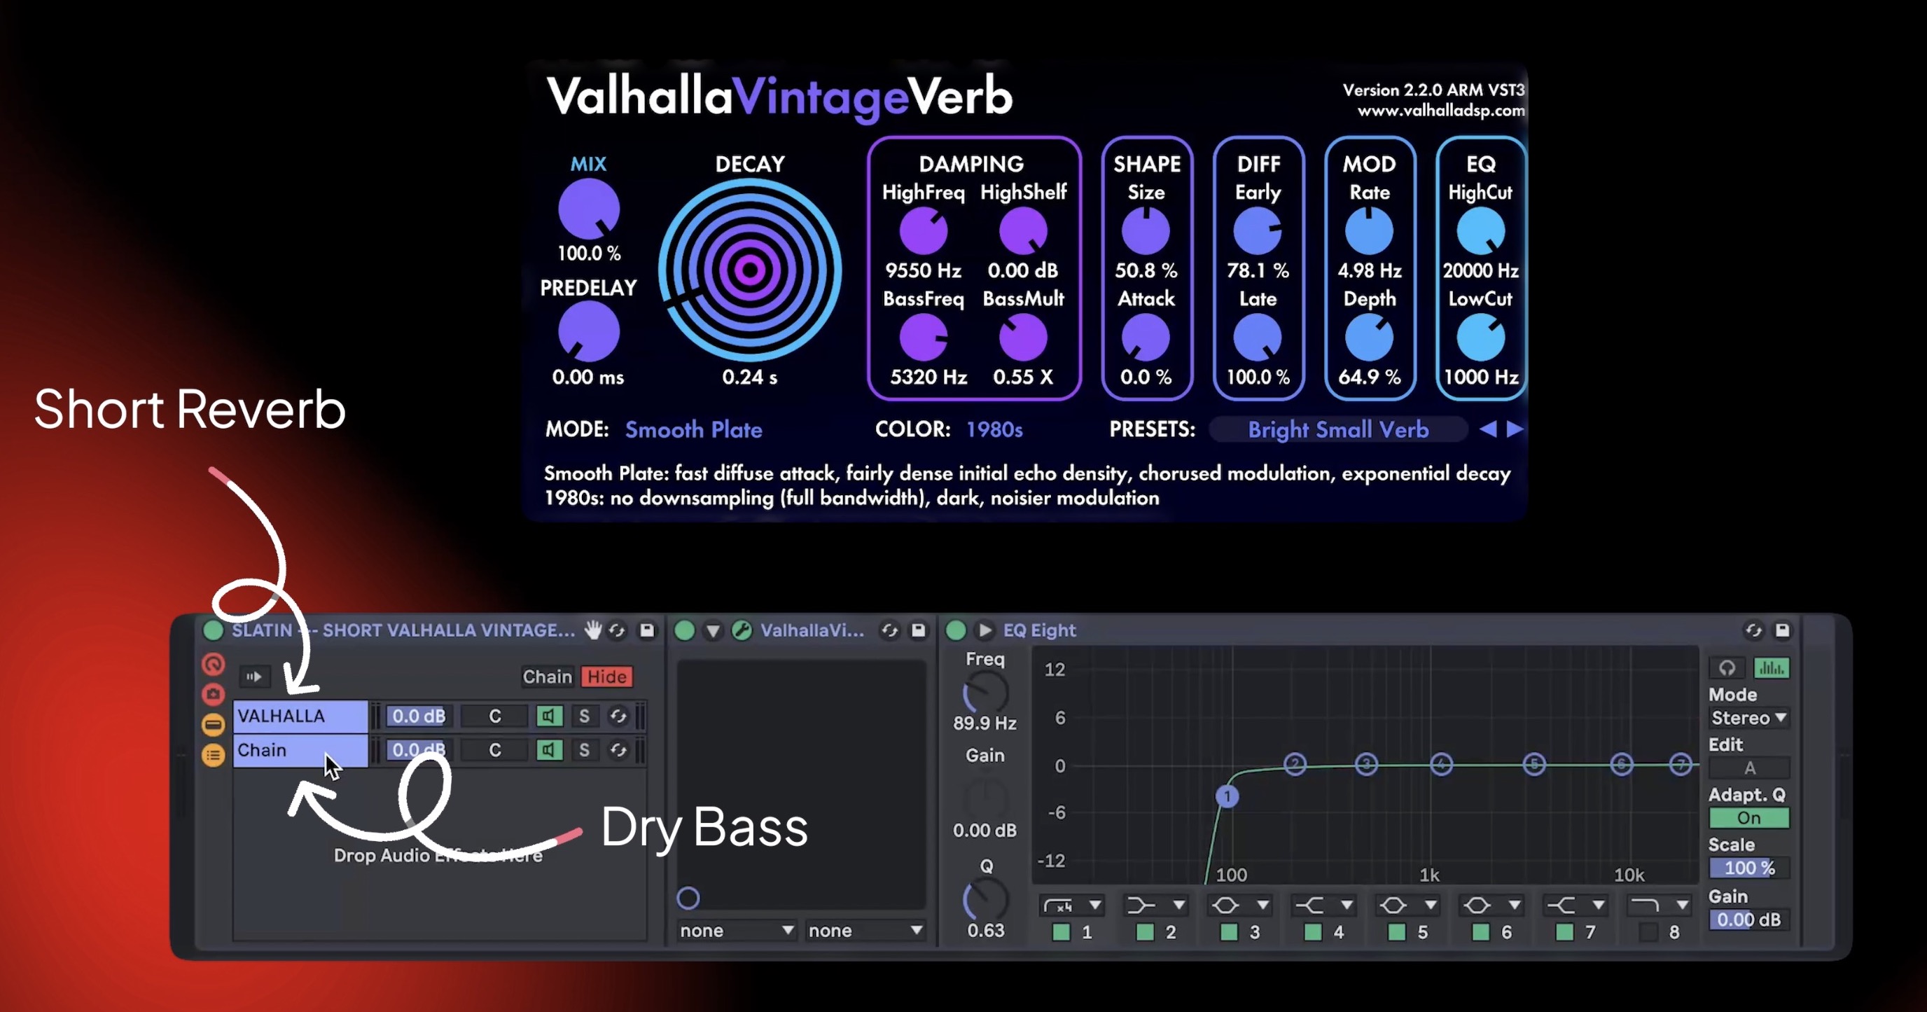Change the 1980s color mode
This screenshot has height=1012, width=1927.
coord(994,429)
